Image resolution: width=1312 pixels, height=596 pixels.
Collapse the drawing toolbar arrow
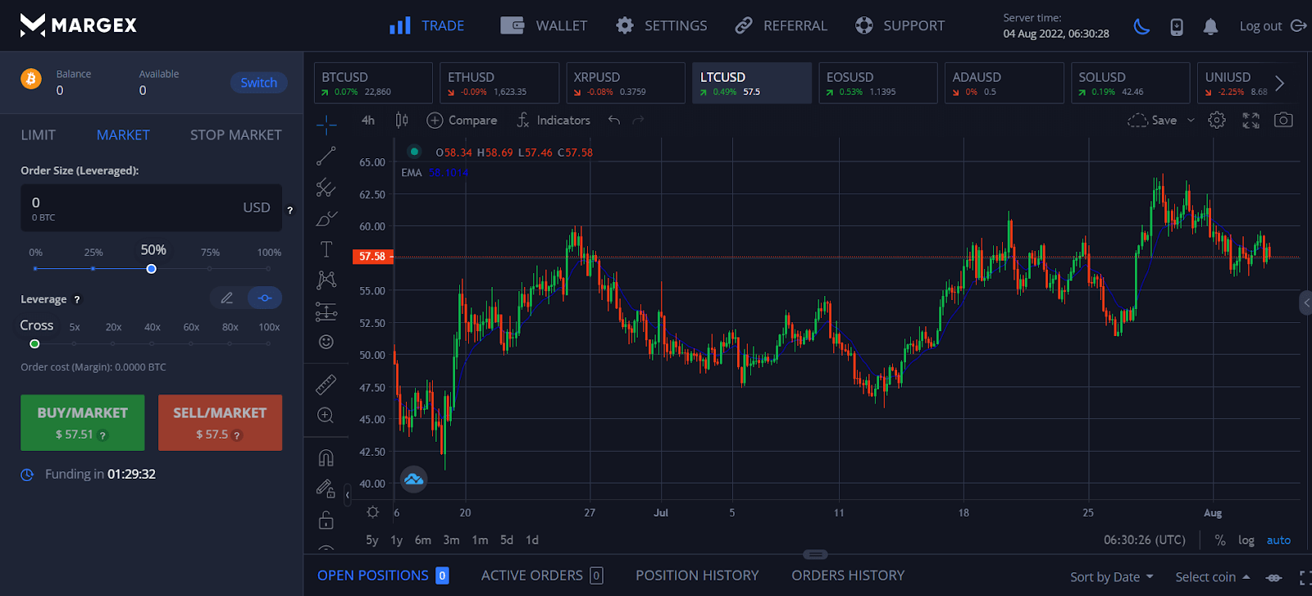[348, 495]
